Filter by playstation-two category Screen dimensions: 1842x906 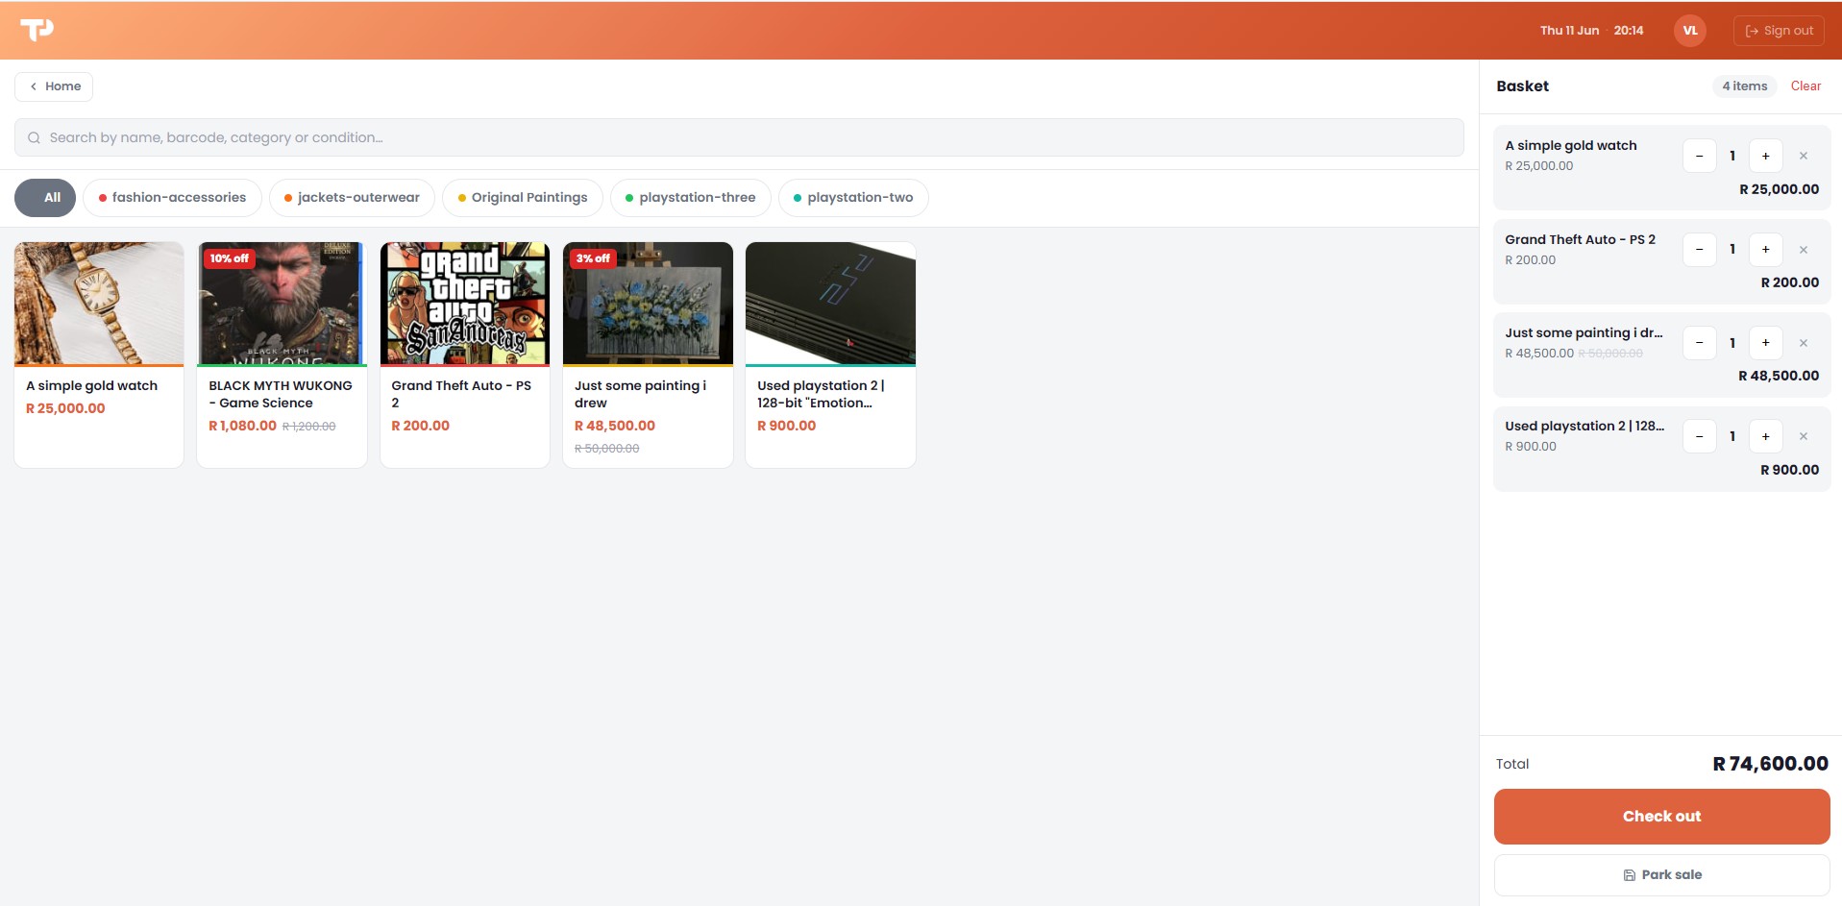point(853,198)
